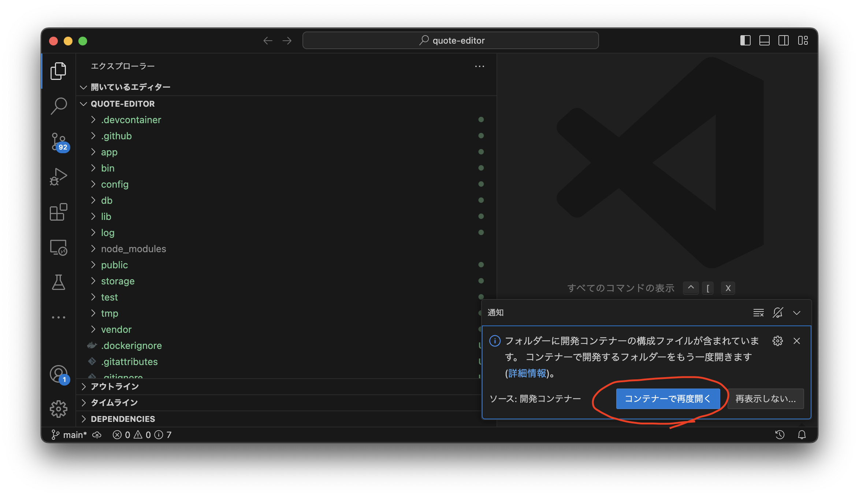
Task: Toggle secondary side bar layout icon
Action: (x=784, y=41)
